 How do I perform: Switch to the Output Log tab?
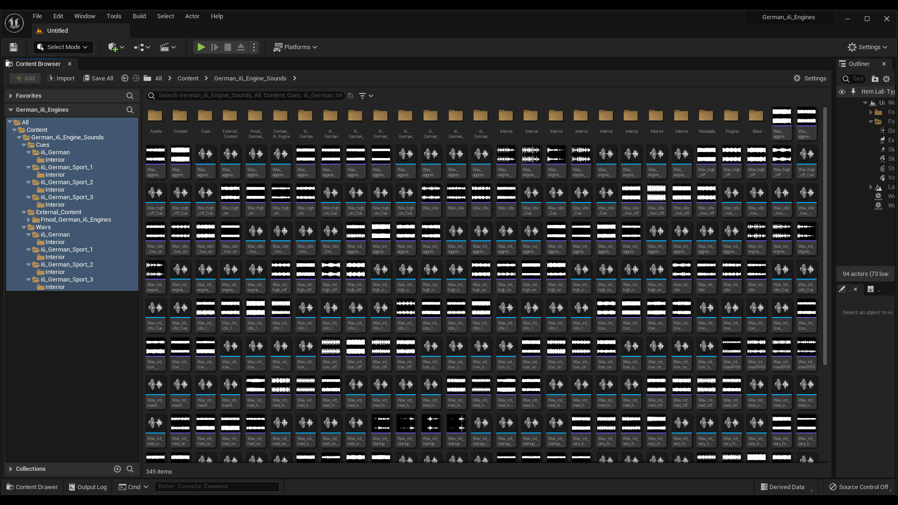click(x=87, y=487)
